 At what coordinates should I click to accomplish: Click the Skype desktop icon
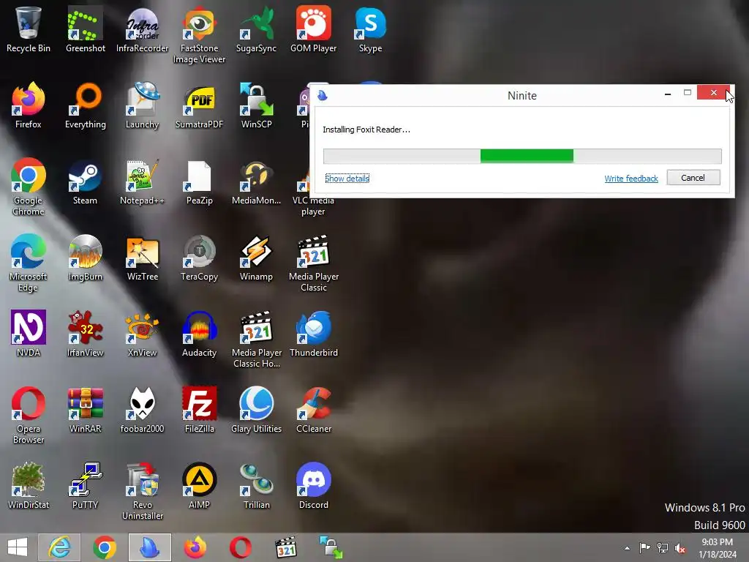tap(370, 29)
